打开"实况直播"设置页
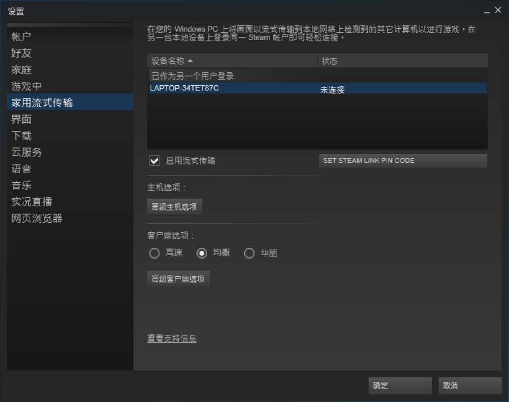The image size is (509, 402). coord(31,202)
